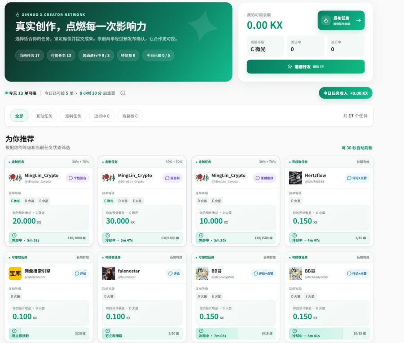Screen dimensions: 404x343
Task: Click the 待复核 0 pill in banner
Action: pos(128,55)
